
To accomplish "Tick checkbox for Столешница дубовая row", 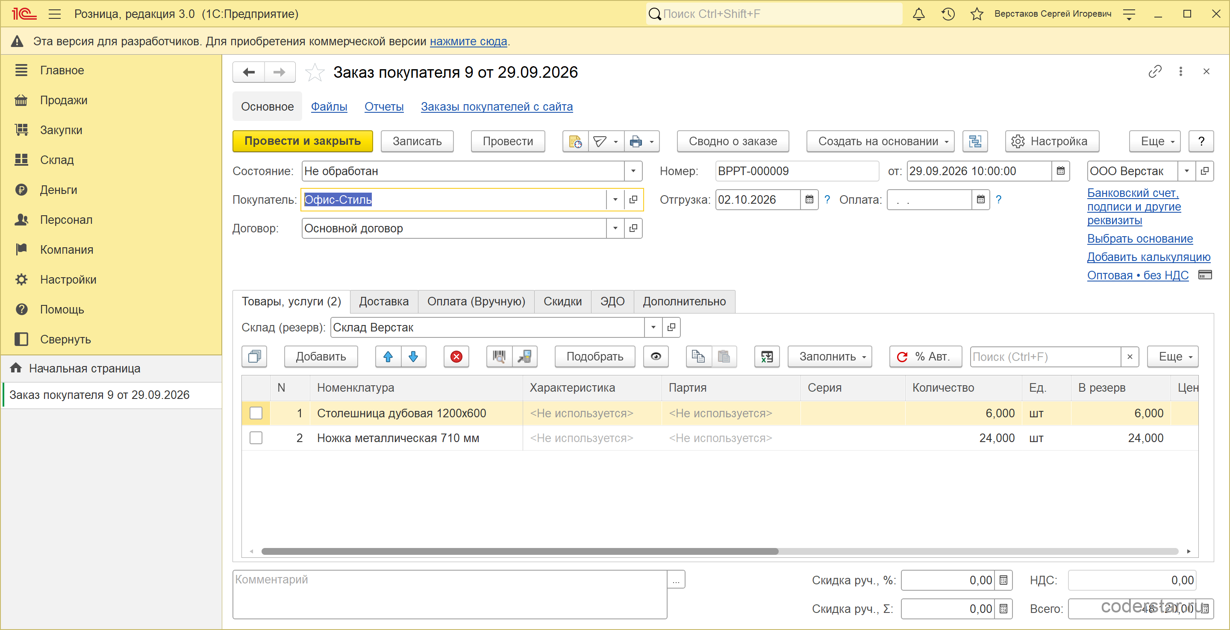I will [256, 413].
